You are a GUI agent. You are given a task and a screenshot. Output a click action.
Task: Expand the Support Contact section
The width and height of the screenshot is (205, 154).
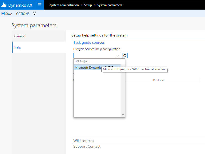coord(87,146)
